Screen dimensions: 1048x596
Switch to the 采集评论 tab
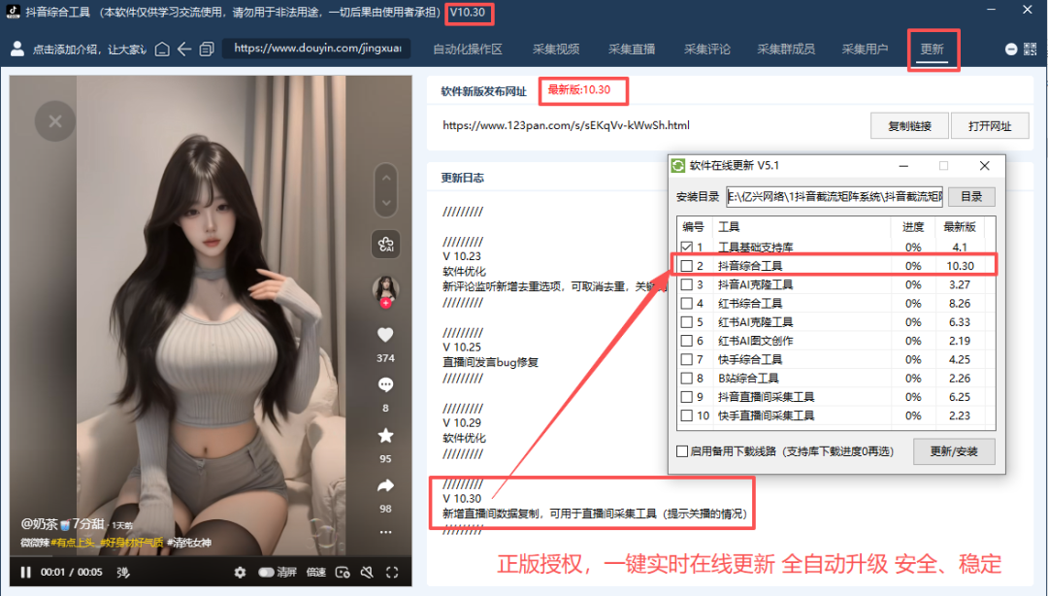pos(707,49)
